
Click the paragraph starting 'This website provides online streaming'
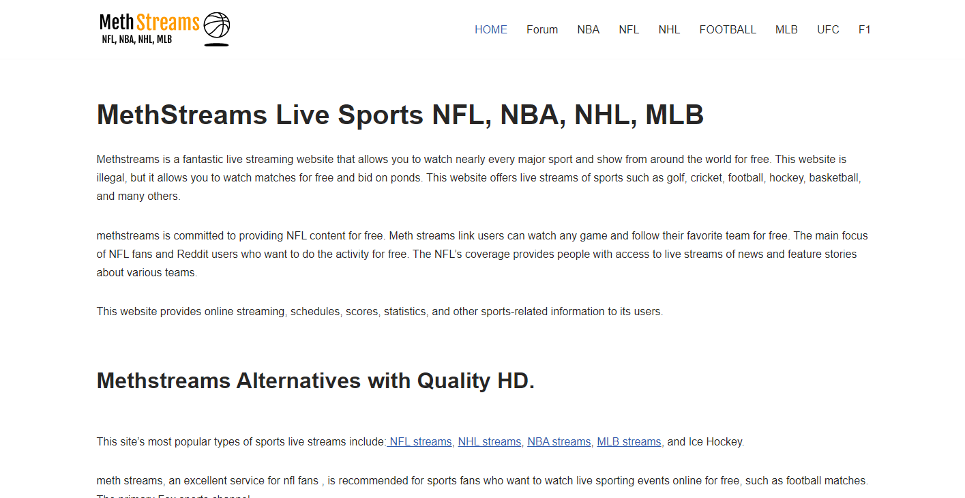[x=380, y=311]
